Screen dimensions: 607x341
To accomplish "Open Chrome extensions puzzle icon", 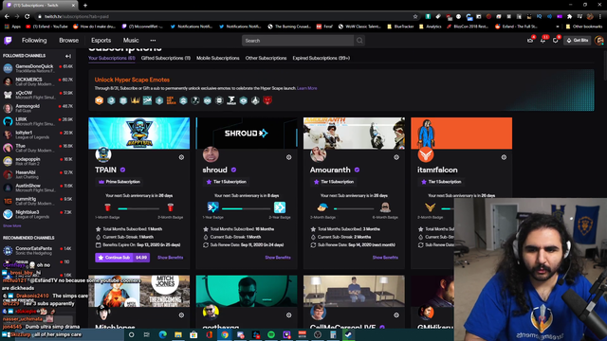I will 569,16.
